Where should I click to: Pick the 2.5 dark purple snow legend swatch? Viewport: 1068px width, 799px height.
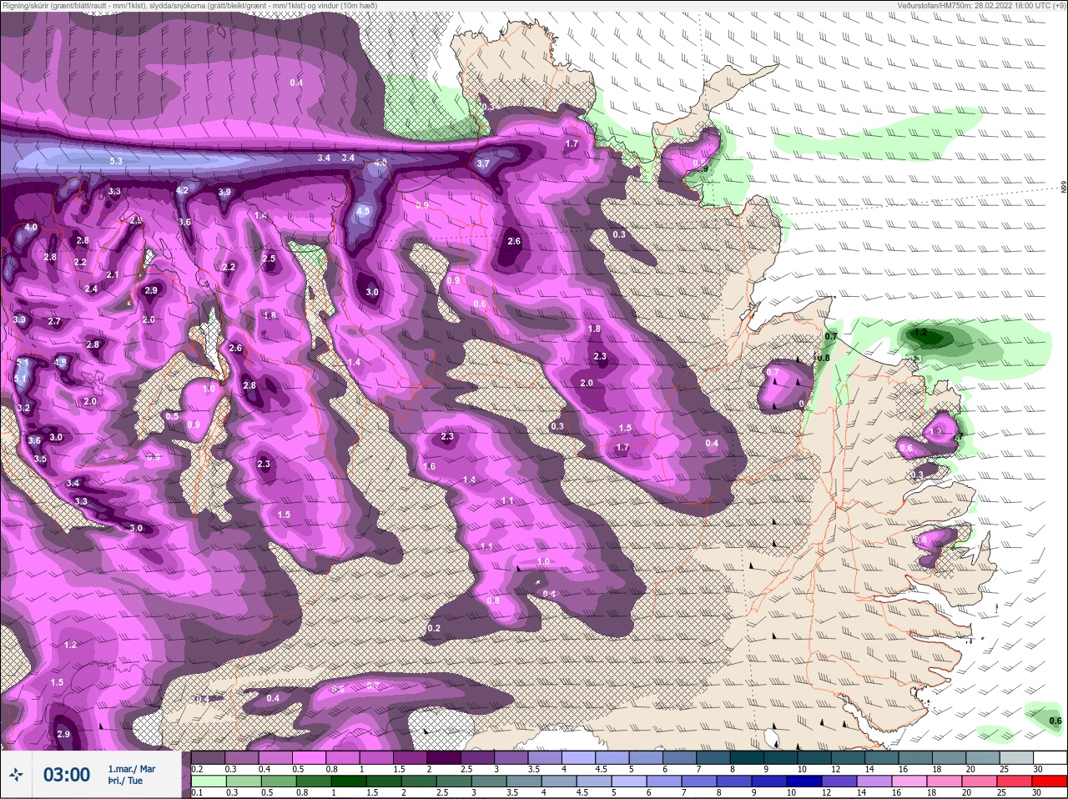[x=477, y=757]
